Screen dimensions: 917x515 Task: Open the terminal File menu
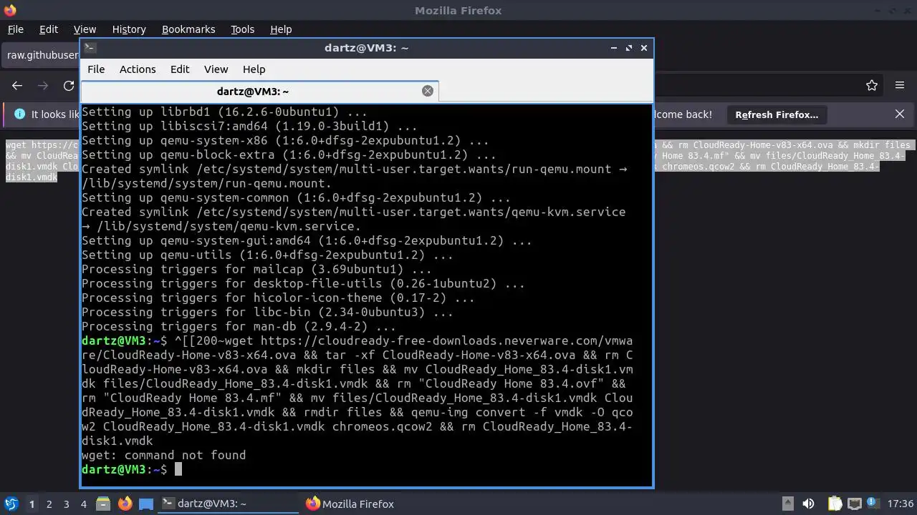(96, 69)
